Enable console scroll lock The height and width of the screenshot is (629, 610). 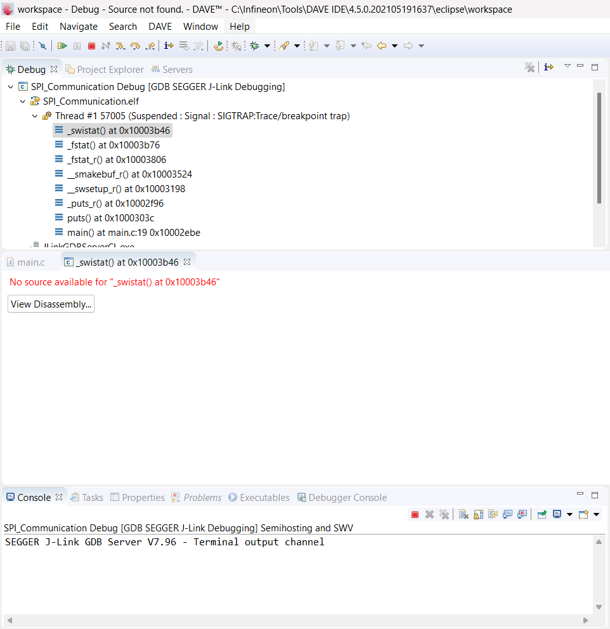click(x=478, y=514)
